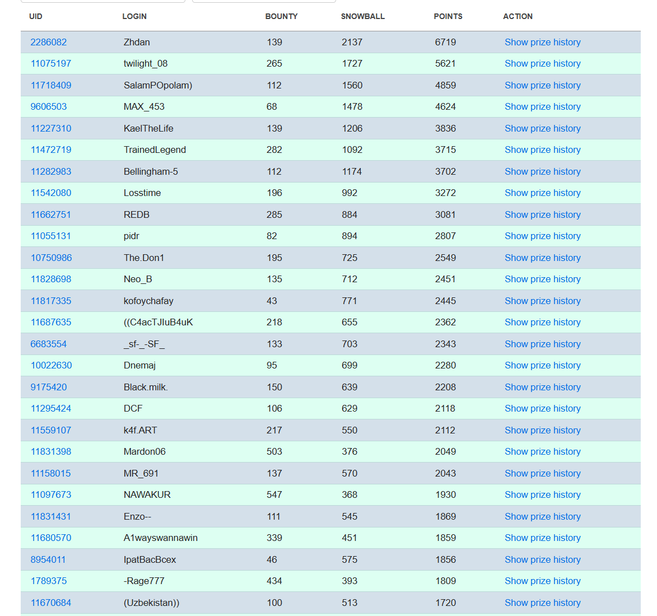Click UID 11718409 link
The width and height of the screenshot is (657, 616).
51,85
